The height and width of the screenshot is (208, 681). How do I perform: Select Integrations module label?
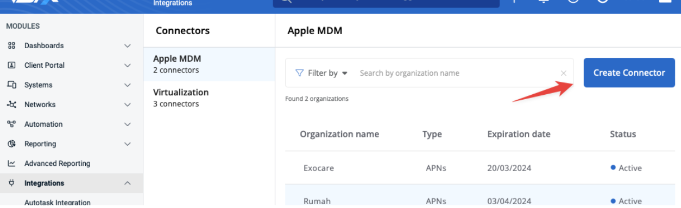45,183
